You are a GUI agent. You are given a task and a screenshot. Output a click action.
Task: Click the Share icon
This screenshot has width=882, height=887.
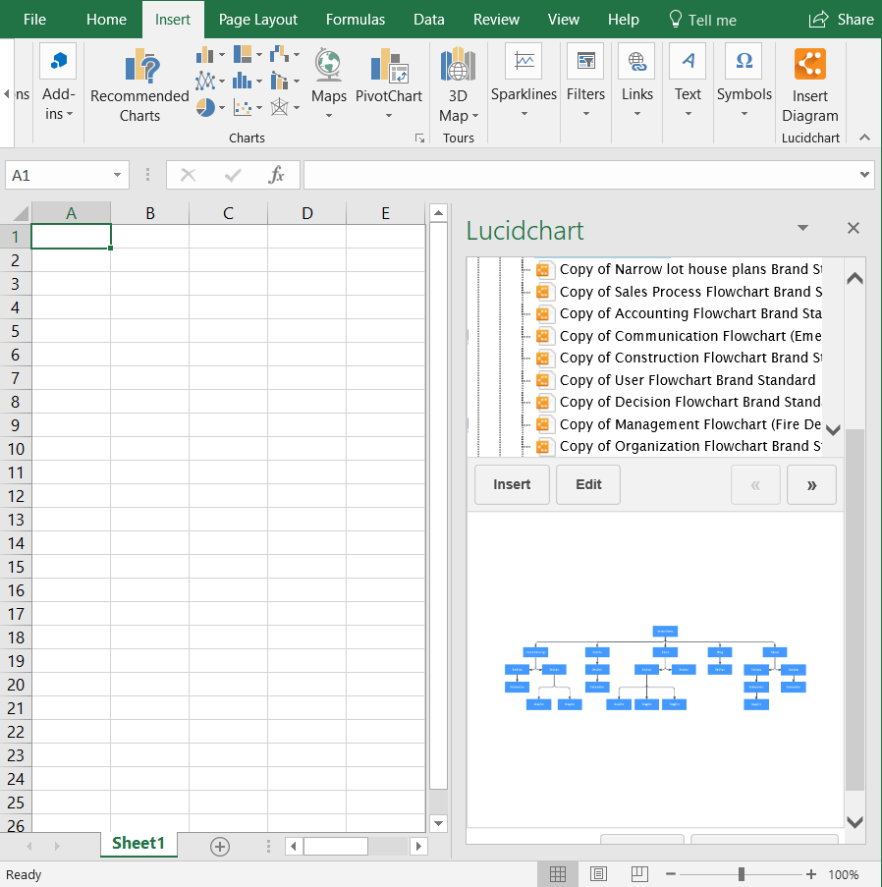(x=818, y=20)
